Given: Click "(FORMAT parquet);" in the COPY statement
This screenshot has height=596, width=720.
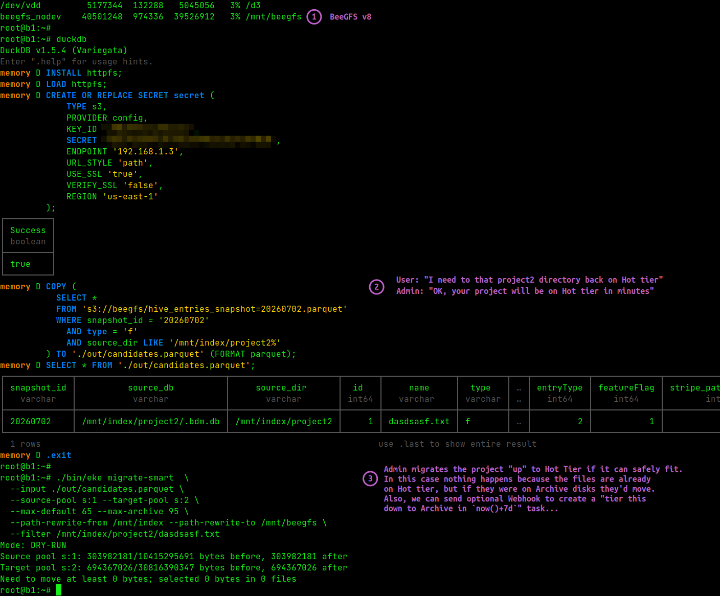Looking at the screenshot, I should click(253, 354).
